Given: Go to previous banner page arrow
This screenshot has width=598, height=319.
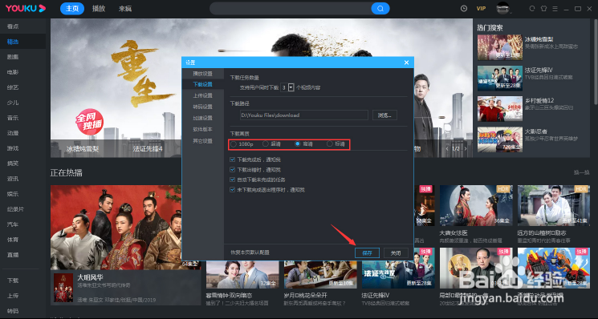Looking at the screenshot, I should click(x=446, y=148).
